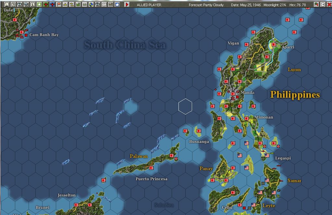
Task: Click 'Forecast: Partly Cloudy' status text
Action: (206, 5)
